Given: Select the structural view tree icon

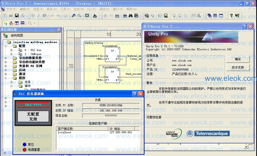Looking at the screenshot, I should coord(5,23).
